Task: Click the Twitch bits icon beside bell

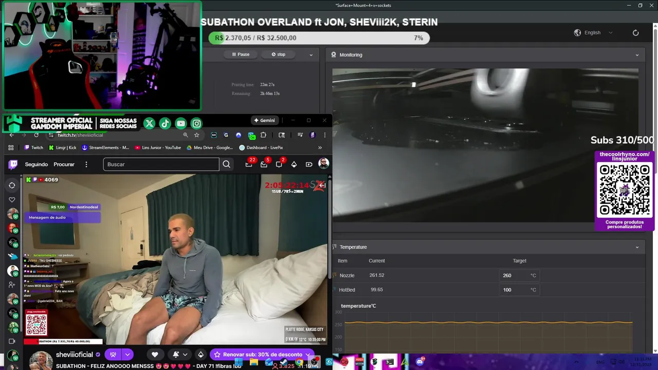Action: [x=200, y=355]
